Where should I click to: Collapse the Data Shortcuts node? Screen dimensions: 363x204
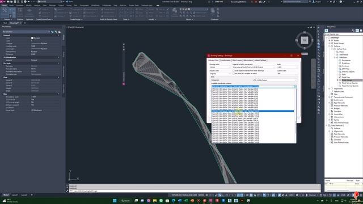tap(327, 125)
